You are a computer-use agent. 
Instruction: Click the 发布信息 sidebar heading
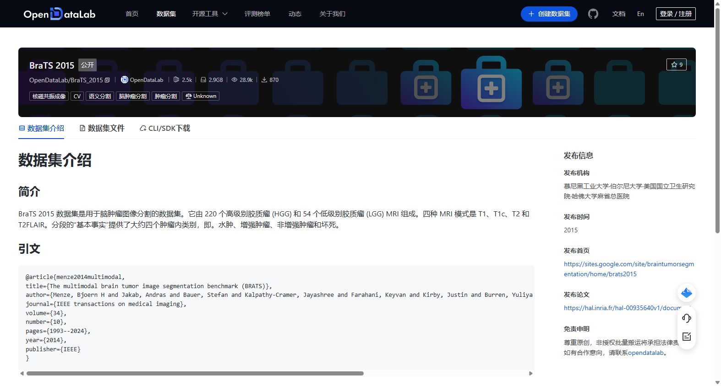[x=579, y=155]
